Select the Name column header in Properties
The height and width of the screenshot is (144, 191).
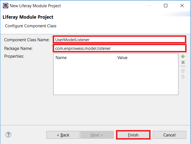[x=84, y=58]
